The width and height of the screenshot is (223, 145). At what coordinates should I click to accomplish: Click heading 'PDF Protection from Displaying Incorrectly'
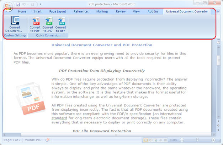(x=102, y=71)
